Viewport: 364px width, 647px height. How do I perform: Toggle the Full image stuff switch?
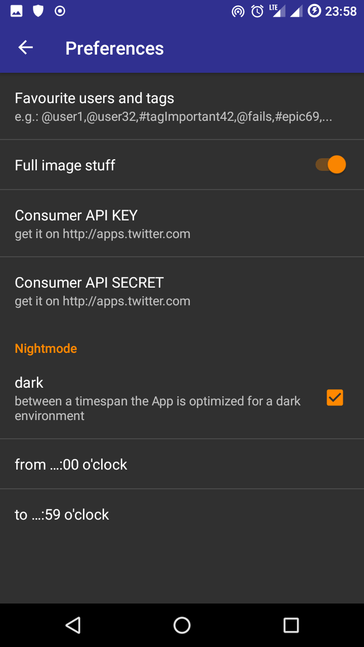(x=331, y=165)
